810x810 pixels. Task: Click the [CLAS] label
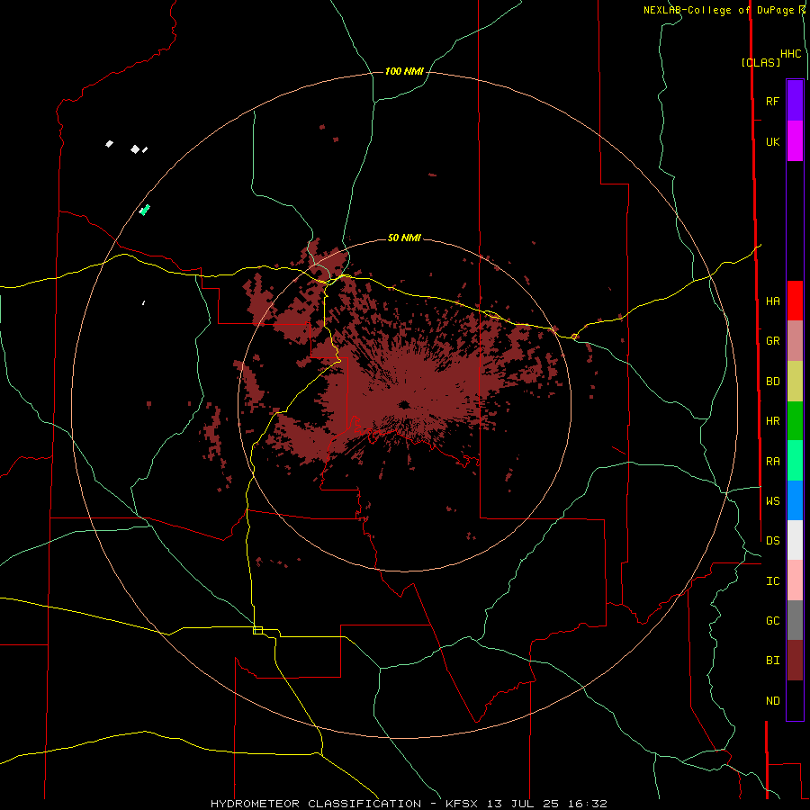(760, 62)
